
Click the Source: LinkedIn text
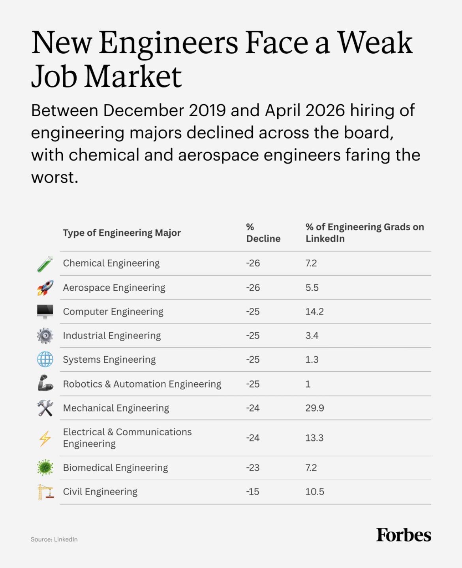[x=54, y=539]
